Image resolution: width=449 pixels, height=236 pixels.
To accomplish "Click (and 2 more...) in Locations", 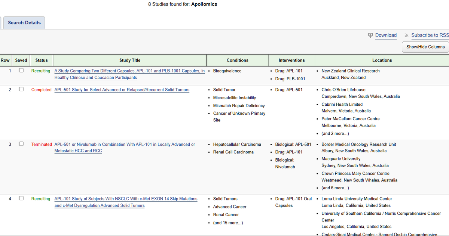I will [335, 133].
